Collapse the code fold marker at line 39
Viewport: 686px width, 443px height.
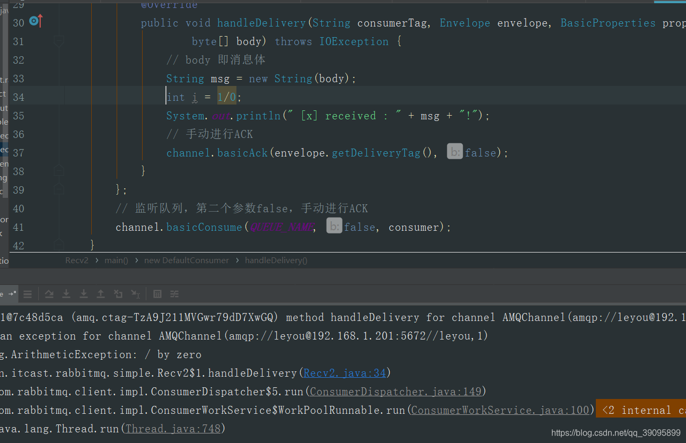click(x=59, y=189)
